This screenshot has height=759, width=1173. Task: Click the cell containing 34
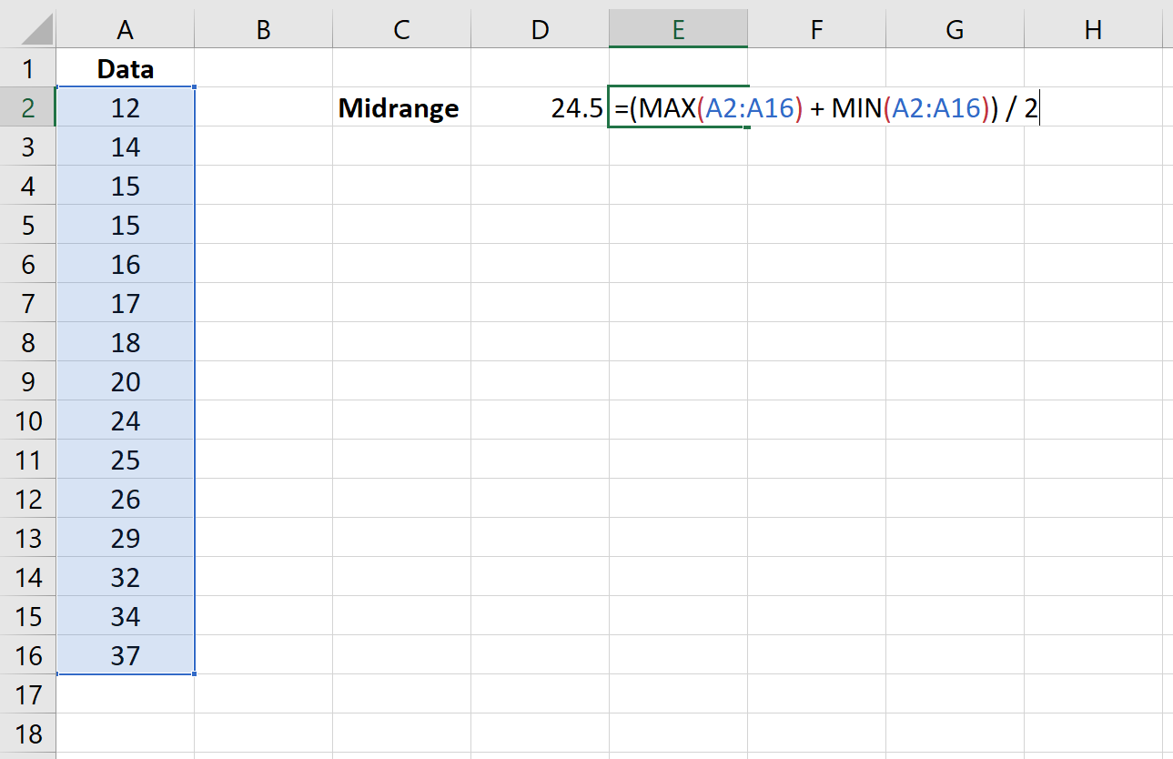[x=126, y=616]
